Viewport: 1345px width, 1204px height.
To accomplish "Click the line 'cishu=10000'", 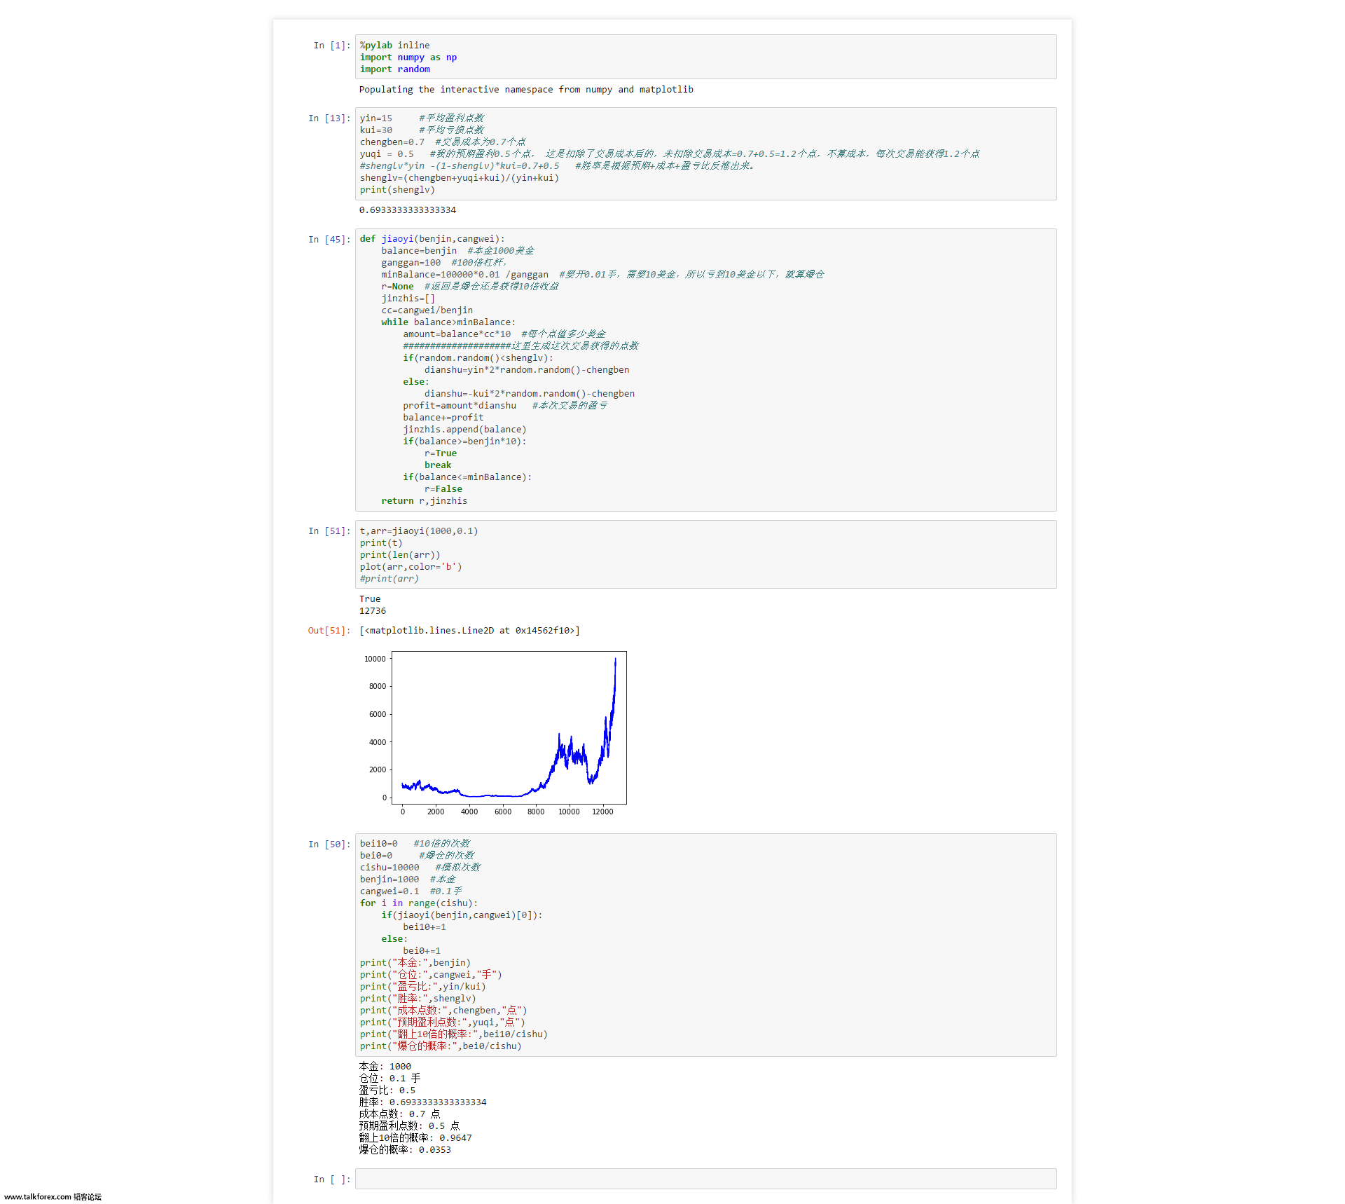I will [x=389, y=868].
